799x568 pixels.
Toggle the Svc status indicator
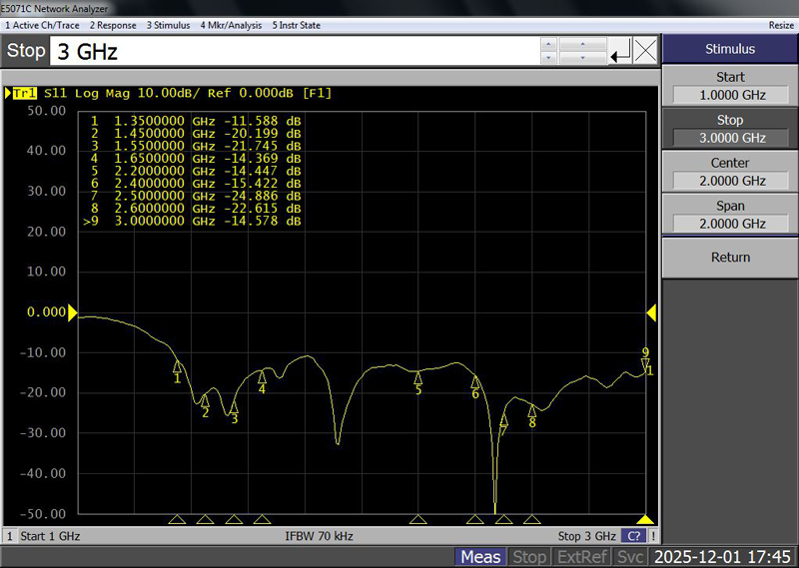[629, 557]
